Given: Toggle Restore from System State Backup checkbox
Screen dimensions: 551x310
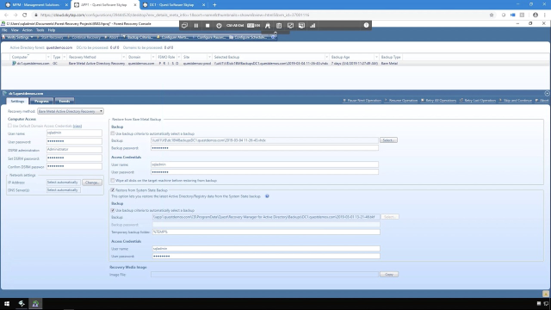Looking at the screenshot, I should pyautogui.click(x=113, y=189).
